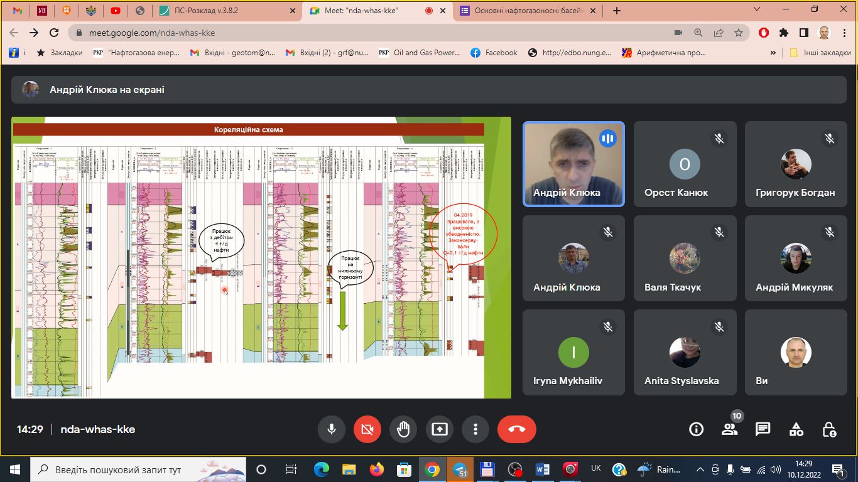
Task: Reload the Meet page
Action: pyautogui.click(x=54, y=33)
